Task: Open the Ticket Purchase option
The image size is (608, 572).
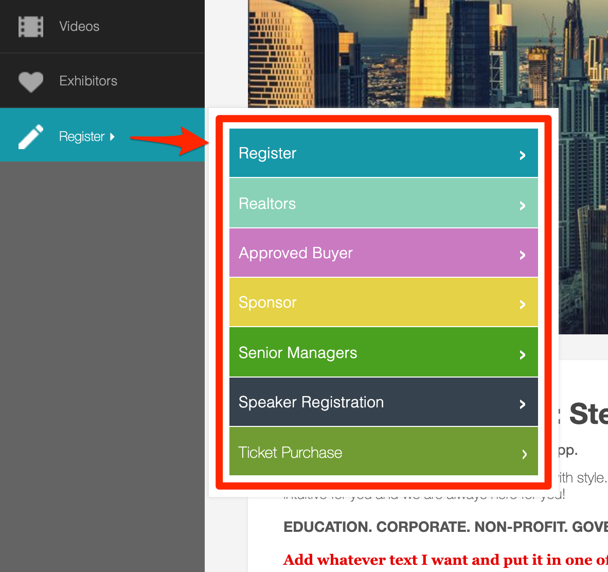Action: (x=384, y=452)
